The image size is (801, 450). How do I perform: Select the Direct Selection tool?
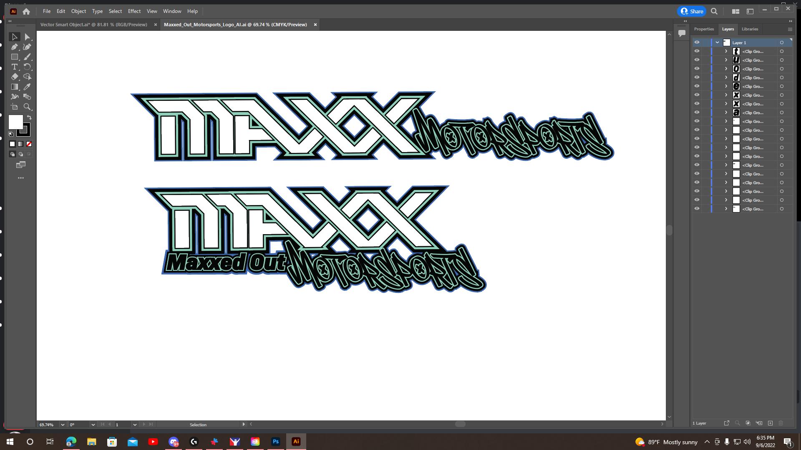28,37
